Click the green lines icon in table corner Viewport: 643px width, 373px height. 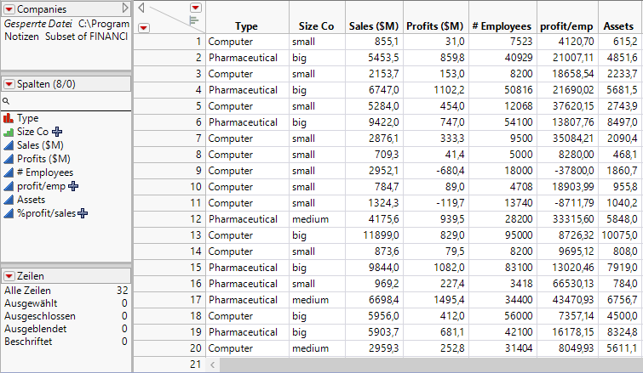pyautogui.click(x=194, y=20)
